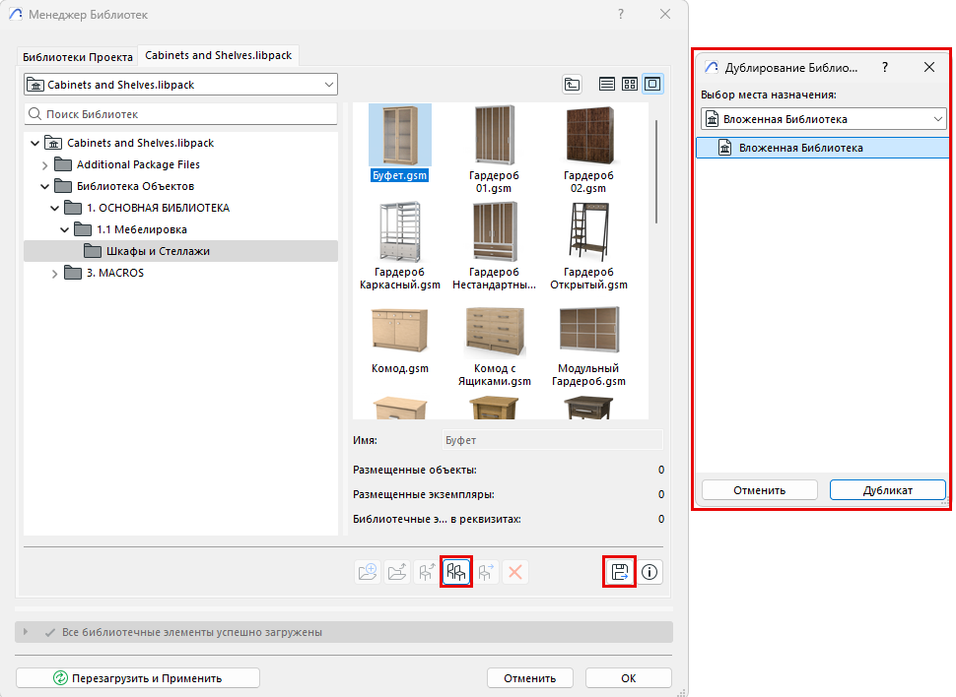Screen dimensions: 956x697
Task: Click the search magnifier icon
Action: pos(35,114)
